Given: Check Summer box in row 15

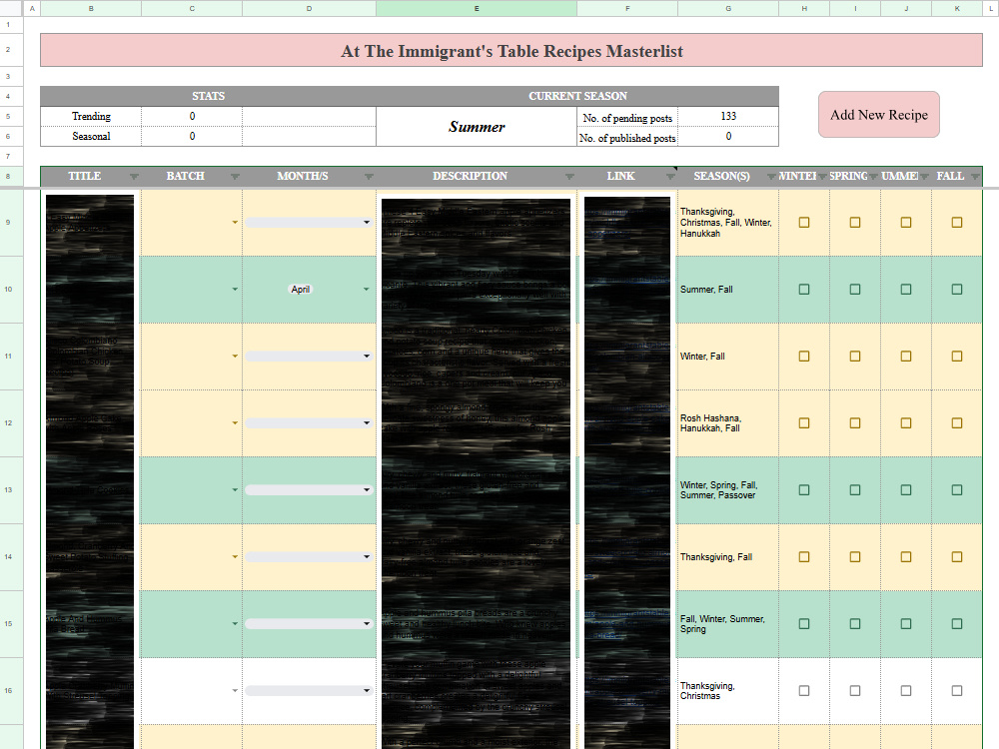Looking at the screenshot, I should [x=906, y=623].
